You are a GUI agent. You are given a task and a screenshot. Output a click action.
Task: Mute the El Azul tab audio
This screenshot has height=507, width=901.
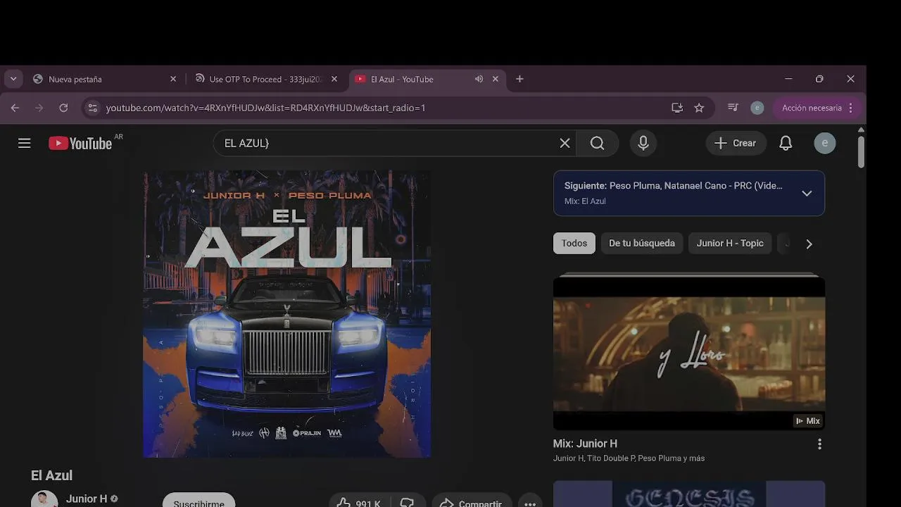click(479, 79)
